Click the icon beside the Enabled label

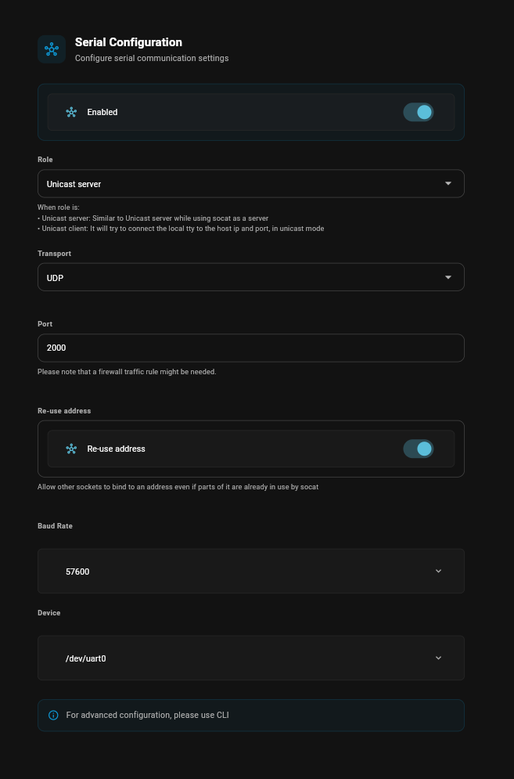pyautogui.click(x=71, y=112)
